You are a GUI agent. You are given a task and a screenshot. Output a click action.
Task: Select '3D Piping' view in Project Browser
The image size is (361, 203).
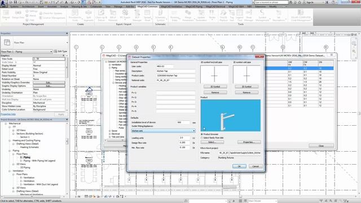coord(25,167)
